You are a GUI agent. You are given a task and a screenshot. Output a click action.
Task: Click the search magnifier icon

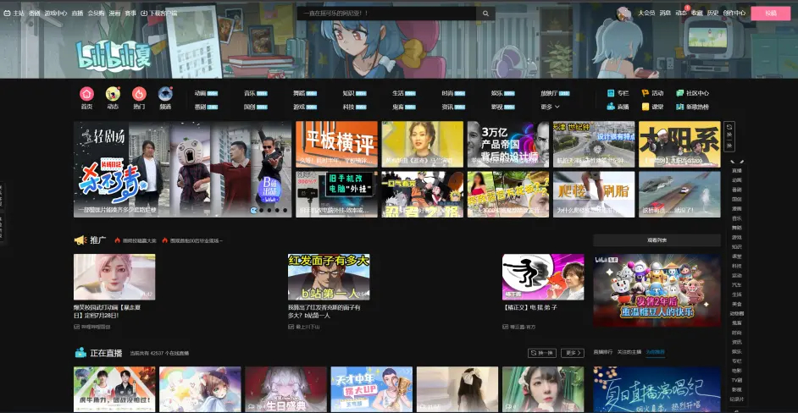[x=486, y=14]
